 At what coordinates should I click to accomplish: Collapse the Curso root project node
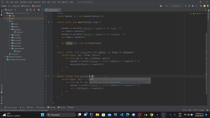point(5,13)
